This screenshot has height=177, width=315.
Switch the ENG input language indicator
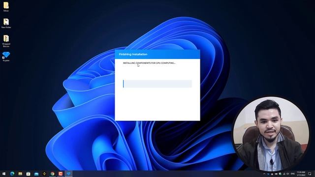tap(293, 174)
